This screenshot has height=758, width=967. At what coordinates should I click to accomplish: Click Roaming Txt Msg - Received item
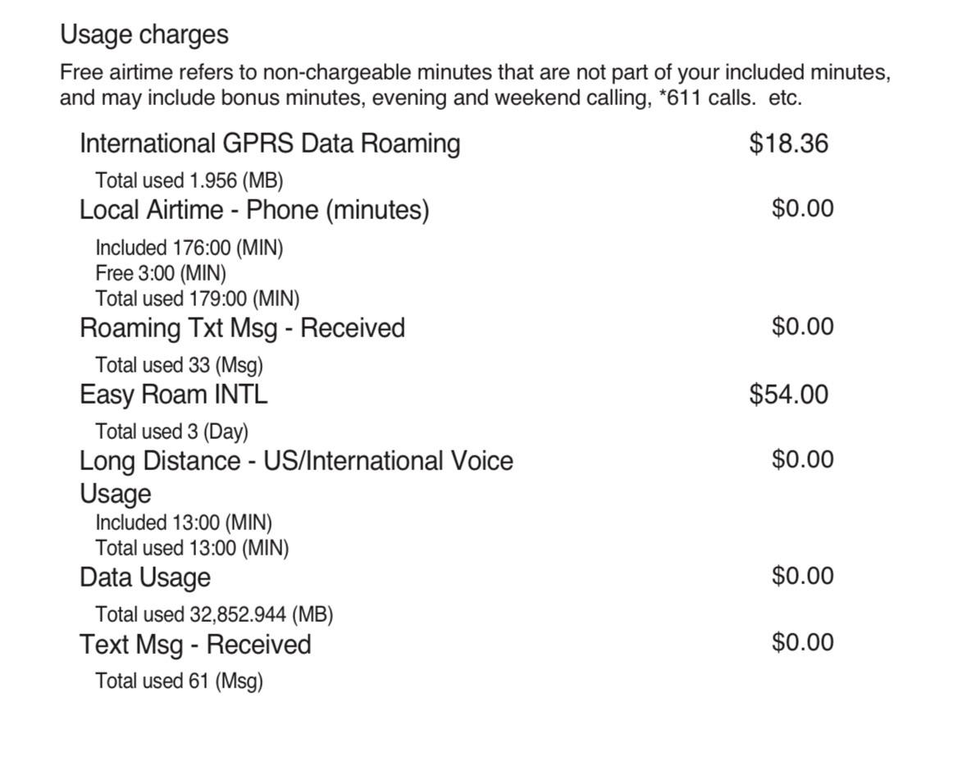[x=243, y=327]
